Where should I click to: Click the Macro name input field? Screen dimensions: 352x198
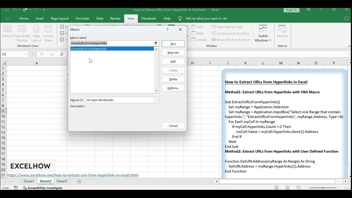pos(112,43)
